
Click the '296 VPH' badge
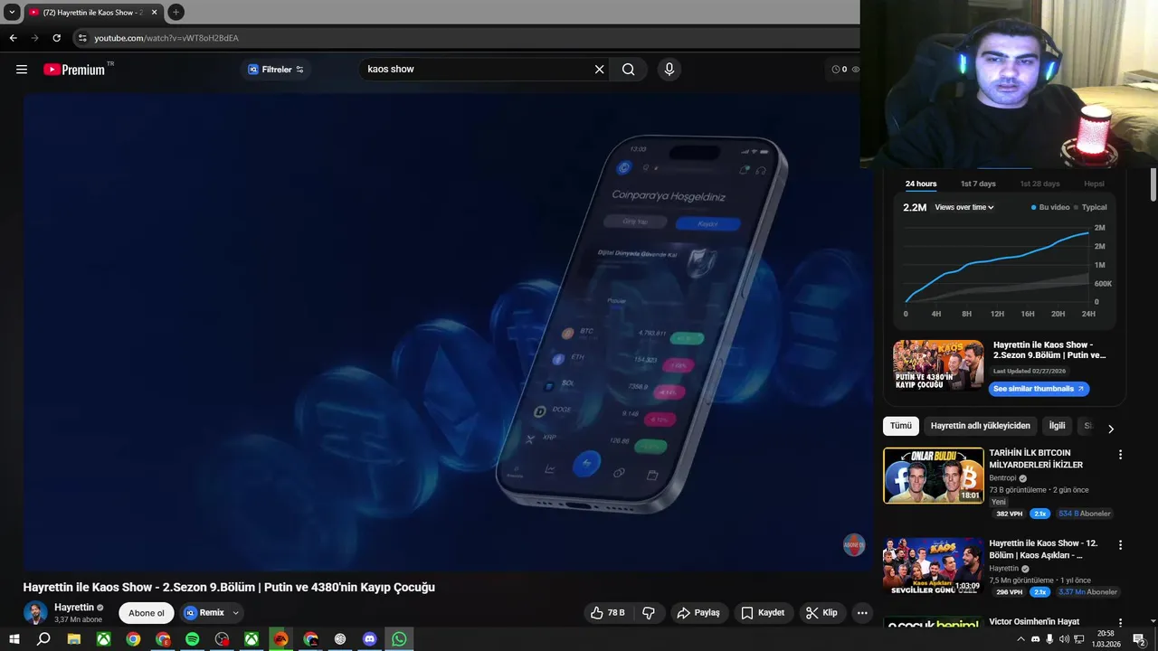(x=1009, y=592)
